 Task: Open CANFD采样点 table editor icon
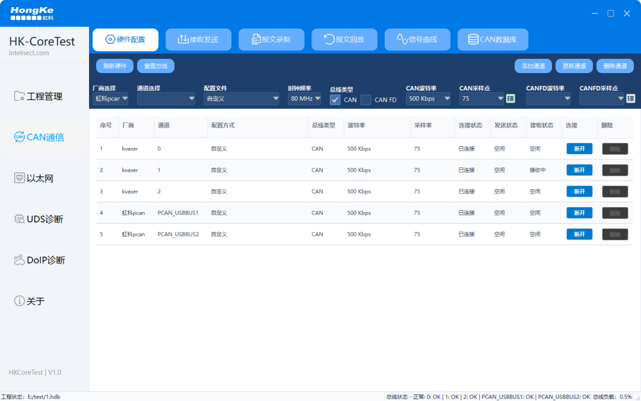(631, 99)
